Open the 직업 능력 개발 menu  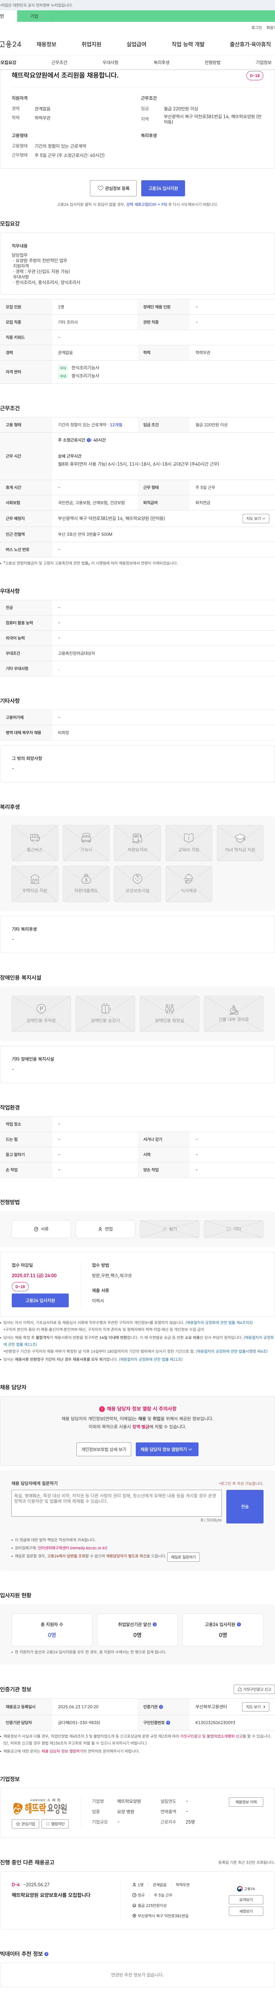pos(188,45)
